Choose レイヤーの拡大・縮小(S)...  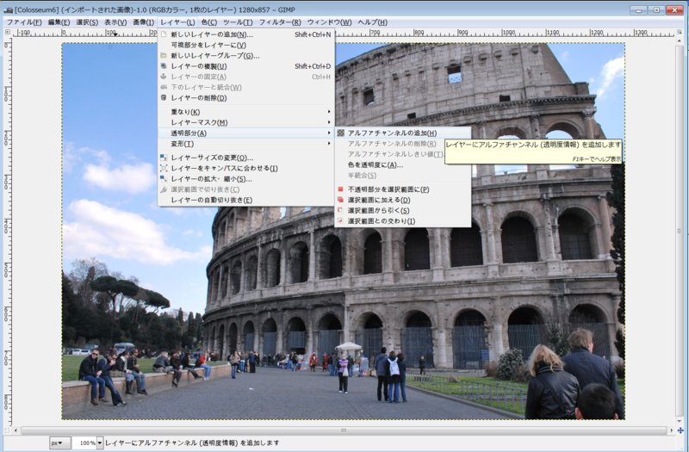tap(246, 179)
